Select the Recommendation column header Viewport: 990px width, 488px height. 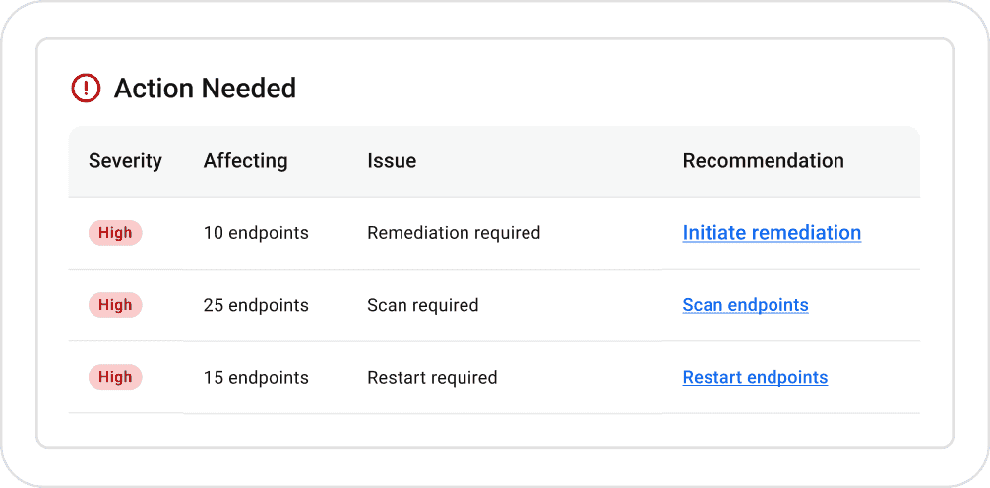[764, 161]
